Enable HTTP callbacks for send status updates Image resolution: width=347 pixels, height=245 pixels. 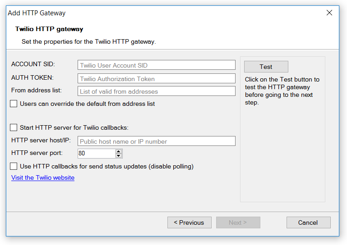pyautogui.click(x=14, y=166)
